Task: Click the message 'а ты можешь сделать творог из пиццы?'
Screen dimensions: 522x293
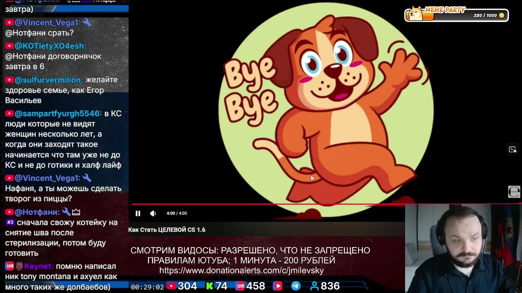Action: click(x=63, y=194)
